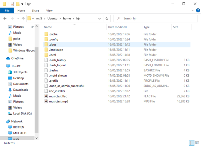Open Help via the question mark icon
Screen dimensions: 201x146
pos(198,10)
